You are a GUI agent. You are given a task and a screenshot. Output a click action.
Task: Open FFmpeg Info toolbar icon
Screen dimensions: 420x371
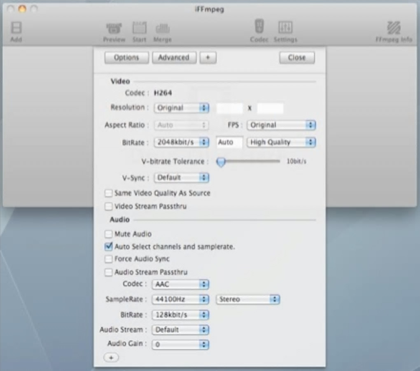(x=394, y=32)
